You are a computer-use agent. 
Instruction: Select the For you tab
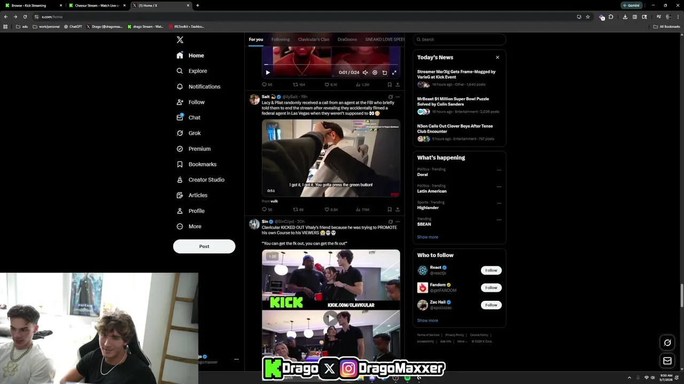(256, 39)
